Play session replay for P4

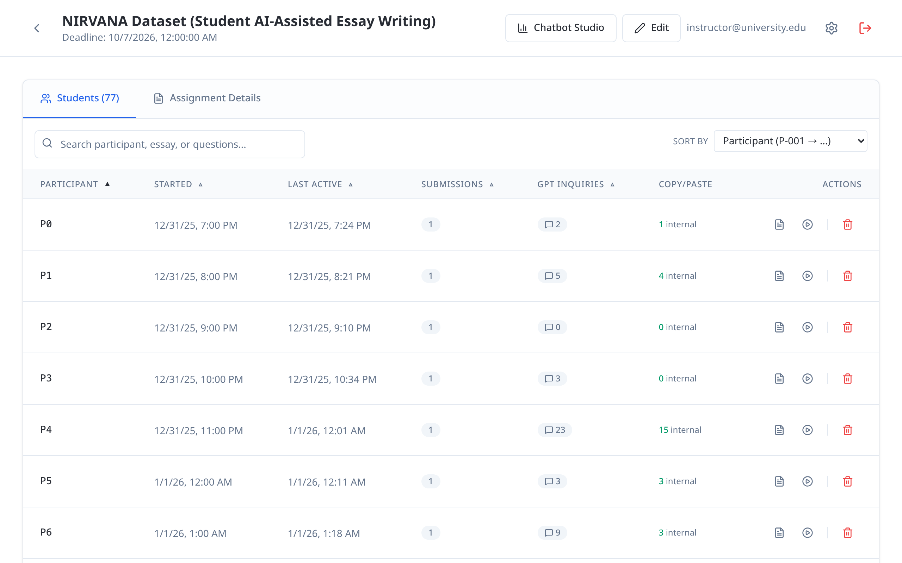pos(807,430)
